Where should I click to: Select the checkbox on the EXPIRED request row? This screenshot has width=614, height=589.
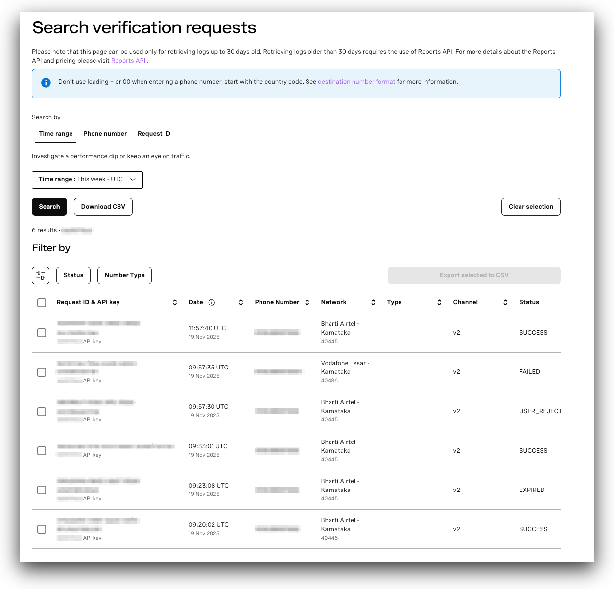pos(41,490)
